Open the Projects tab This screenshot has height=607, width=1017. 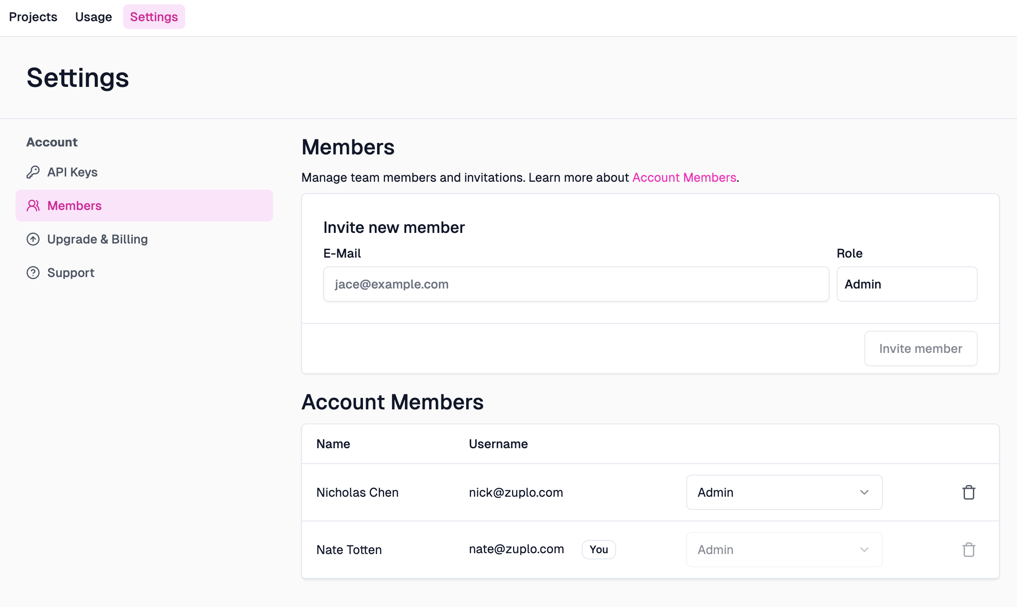click(33, 17)
